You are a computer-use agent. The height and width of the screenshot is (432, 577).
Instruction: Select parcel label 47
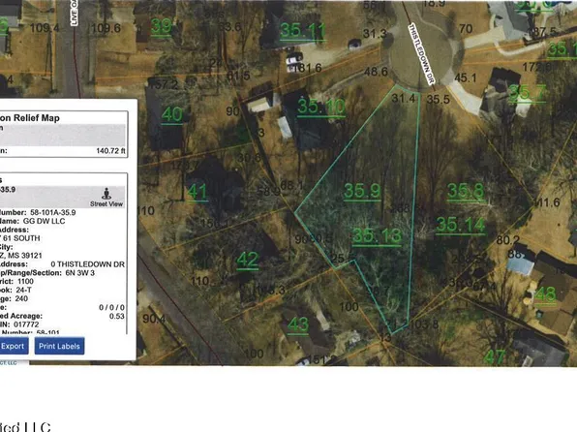[495, 356]
